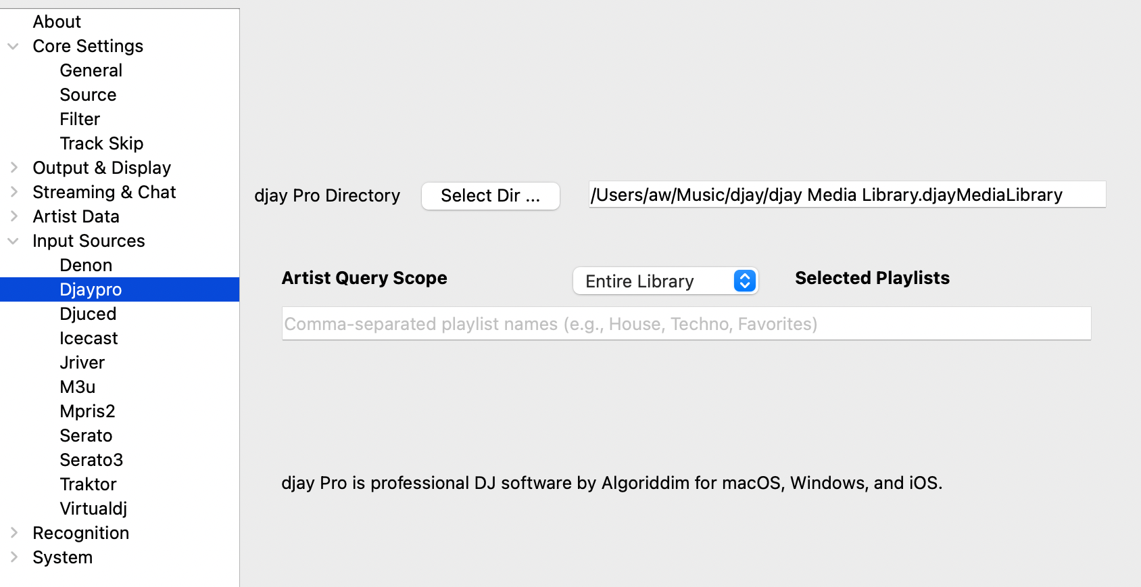Image resolution: width=1141 pixels, height=587 pixels.
Task: Expand the System section
Action: coord(14,557)
